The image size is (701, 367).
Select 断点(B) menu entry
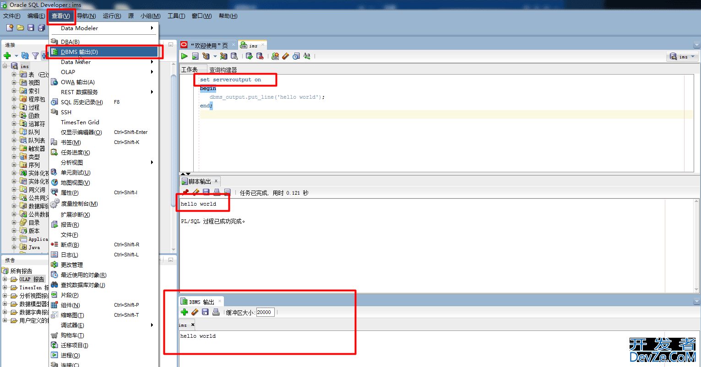[103, 245]
